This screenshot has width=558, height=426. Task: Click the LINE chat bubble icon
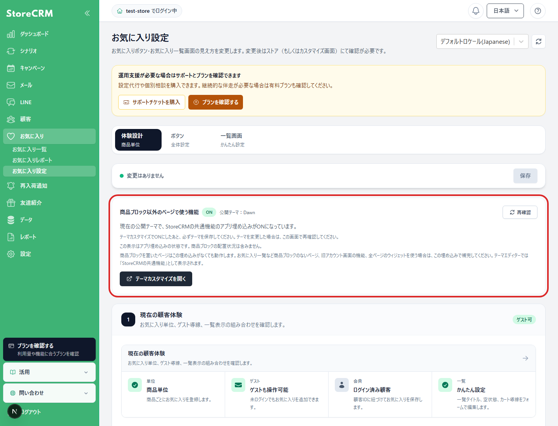tap(11, 102)
